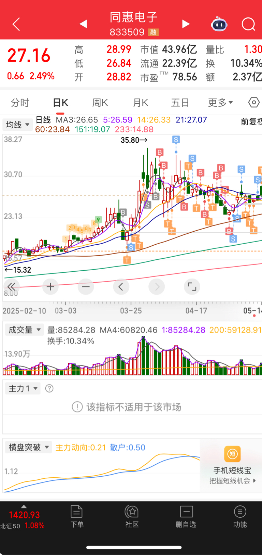The image size is (262, 555).
Task: Open the 横盘突破 indicator dropdown
Action: point(29,447)
